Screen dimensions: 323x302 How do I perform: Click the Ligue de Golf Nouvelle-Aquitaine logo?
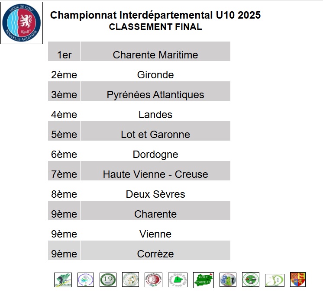click(22, 23)
